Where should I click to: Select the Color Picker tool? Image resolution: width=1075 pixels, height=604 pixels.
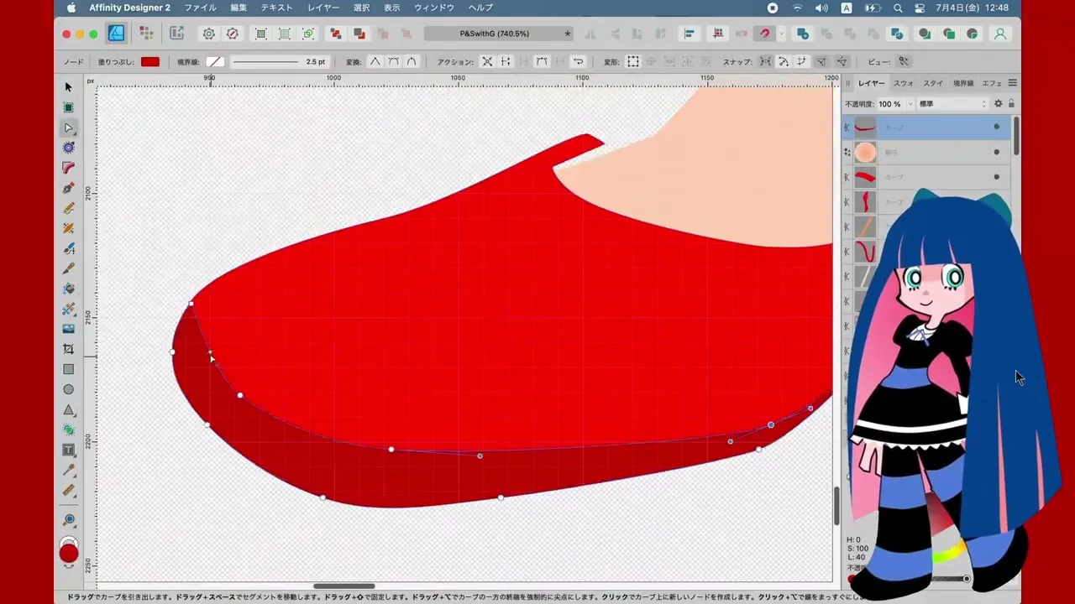click(69, 470)
